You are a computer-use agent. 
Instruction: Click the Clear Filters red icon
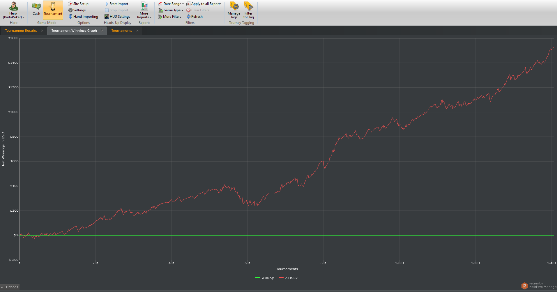(x=188, y=10)
